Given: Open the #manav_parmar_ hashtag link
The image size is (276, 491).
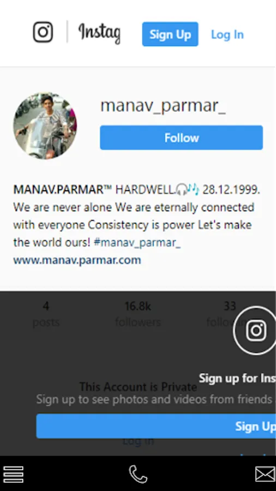Looking at the screenshot, I should 137,242.
